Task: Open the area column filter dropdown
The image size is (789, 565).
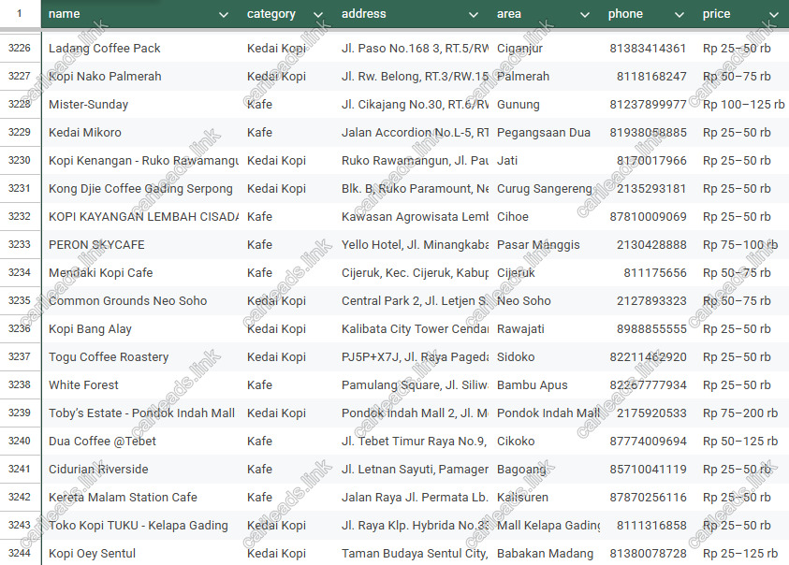Action: pyautogui.click(x=585, y=15)
